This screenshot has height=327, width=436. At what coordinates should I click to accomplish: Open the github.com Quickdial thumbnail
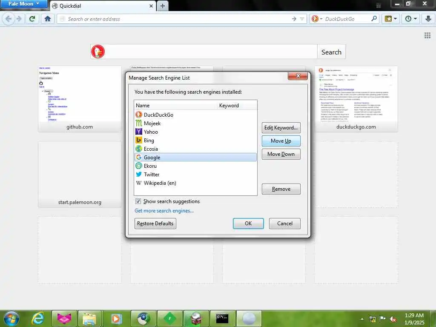pyautogui.click(x=80, y=99)
